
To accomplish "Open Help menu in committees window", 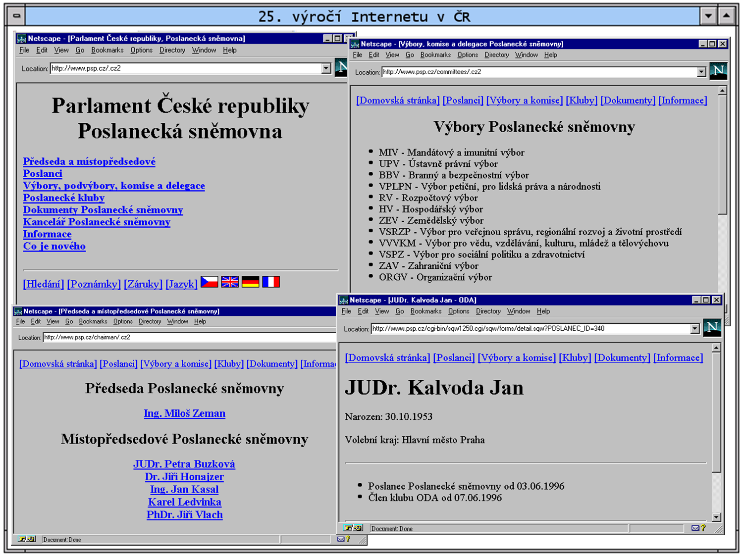I will (550, 55).
